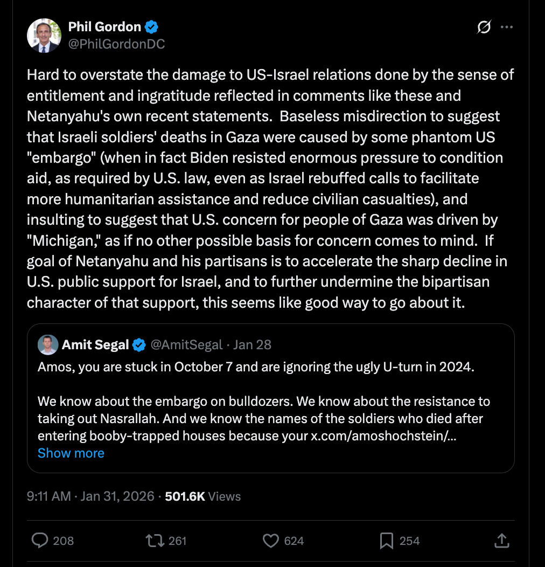View the 501.6K Views analytics

(x=202, y=496)
